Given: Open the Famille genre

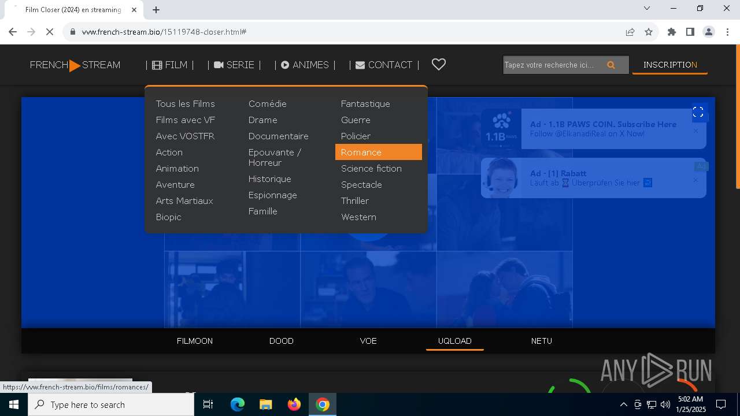Looking at the screenshot, I should [x=262, y=211].
